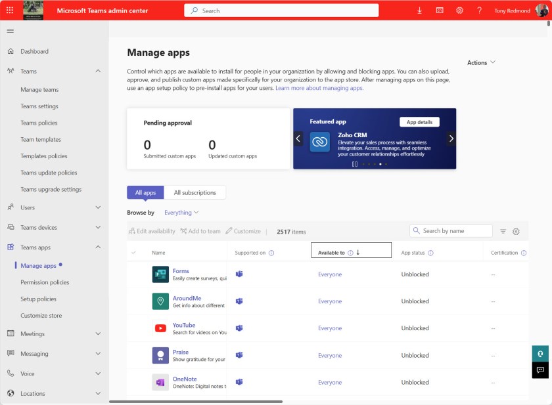Open Learn more about managing apps link
This screenshot has height=405, width=552.
pos(319,88)
